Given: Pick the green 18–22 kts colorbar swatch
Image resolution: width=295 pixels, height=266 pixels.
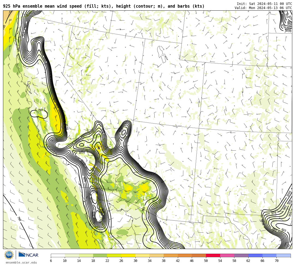Looking at the screenshot, I should 100,255.
